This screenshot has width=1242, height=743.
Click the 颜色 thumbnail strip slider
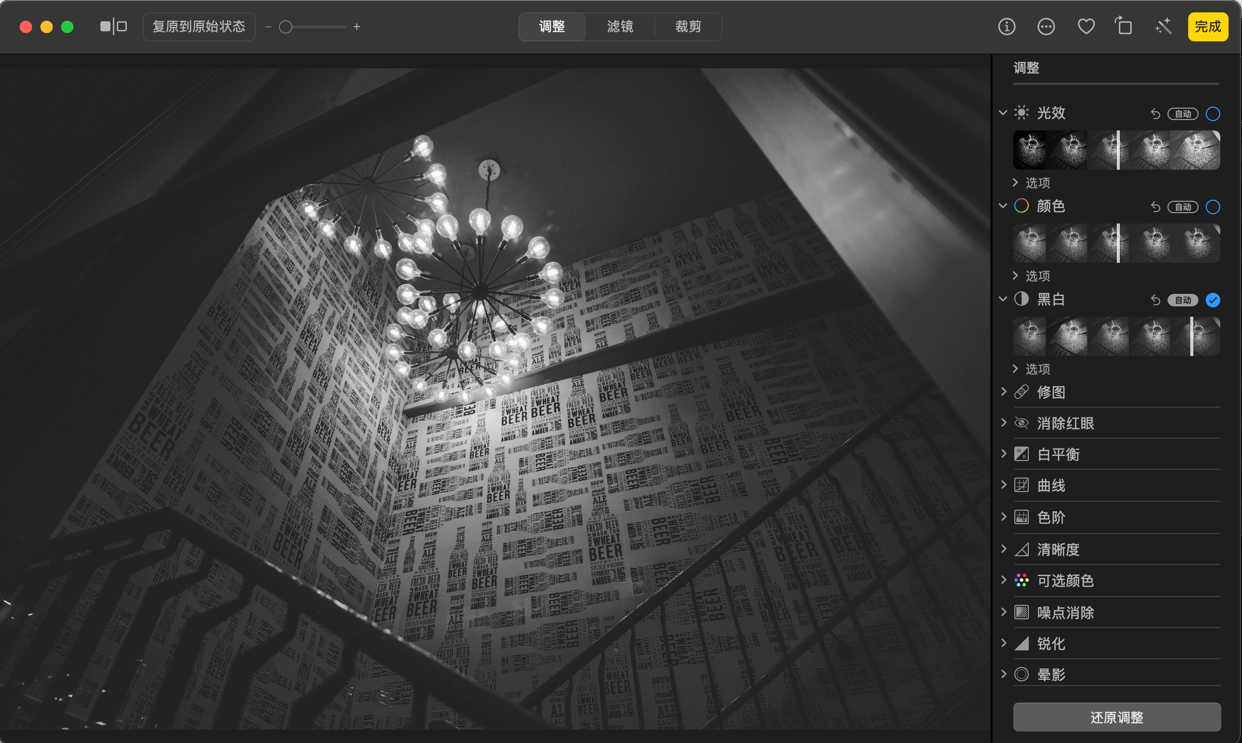1116,243
